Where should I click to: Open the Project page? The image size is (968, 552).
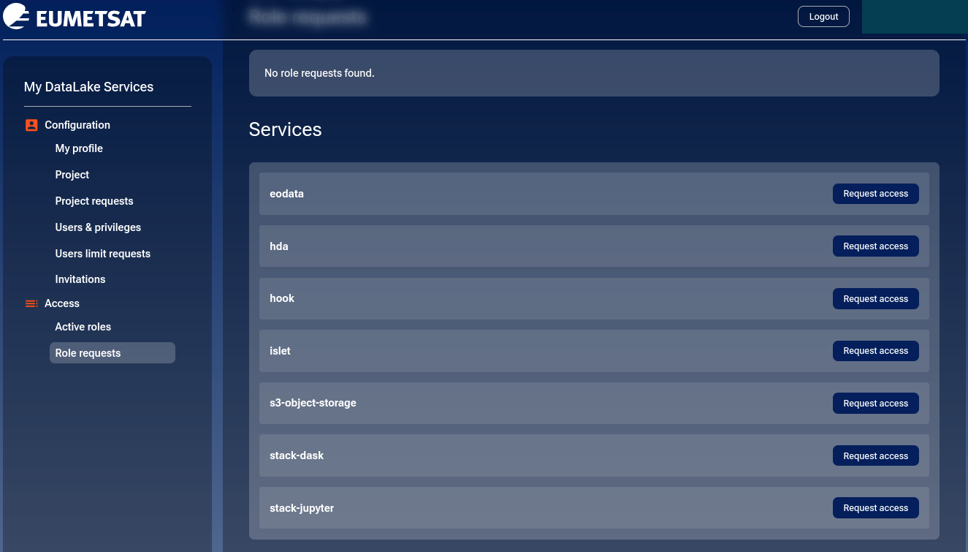coord(72,175)
